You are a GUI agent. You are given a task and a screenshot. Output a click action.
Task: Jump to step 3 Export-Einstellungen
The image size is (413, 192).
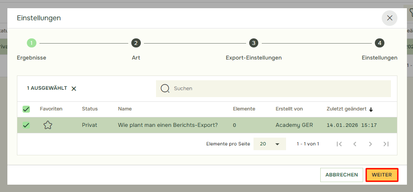(254, 43)
